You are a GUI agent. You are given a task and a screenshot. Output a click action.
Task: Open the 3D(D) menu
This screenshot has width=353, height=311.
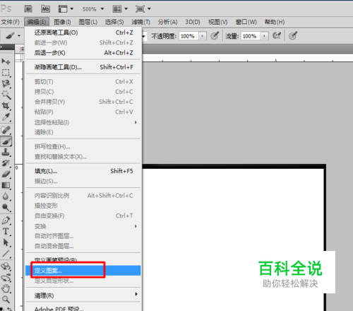click(193, 22)
